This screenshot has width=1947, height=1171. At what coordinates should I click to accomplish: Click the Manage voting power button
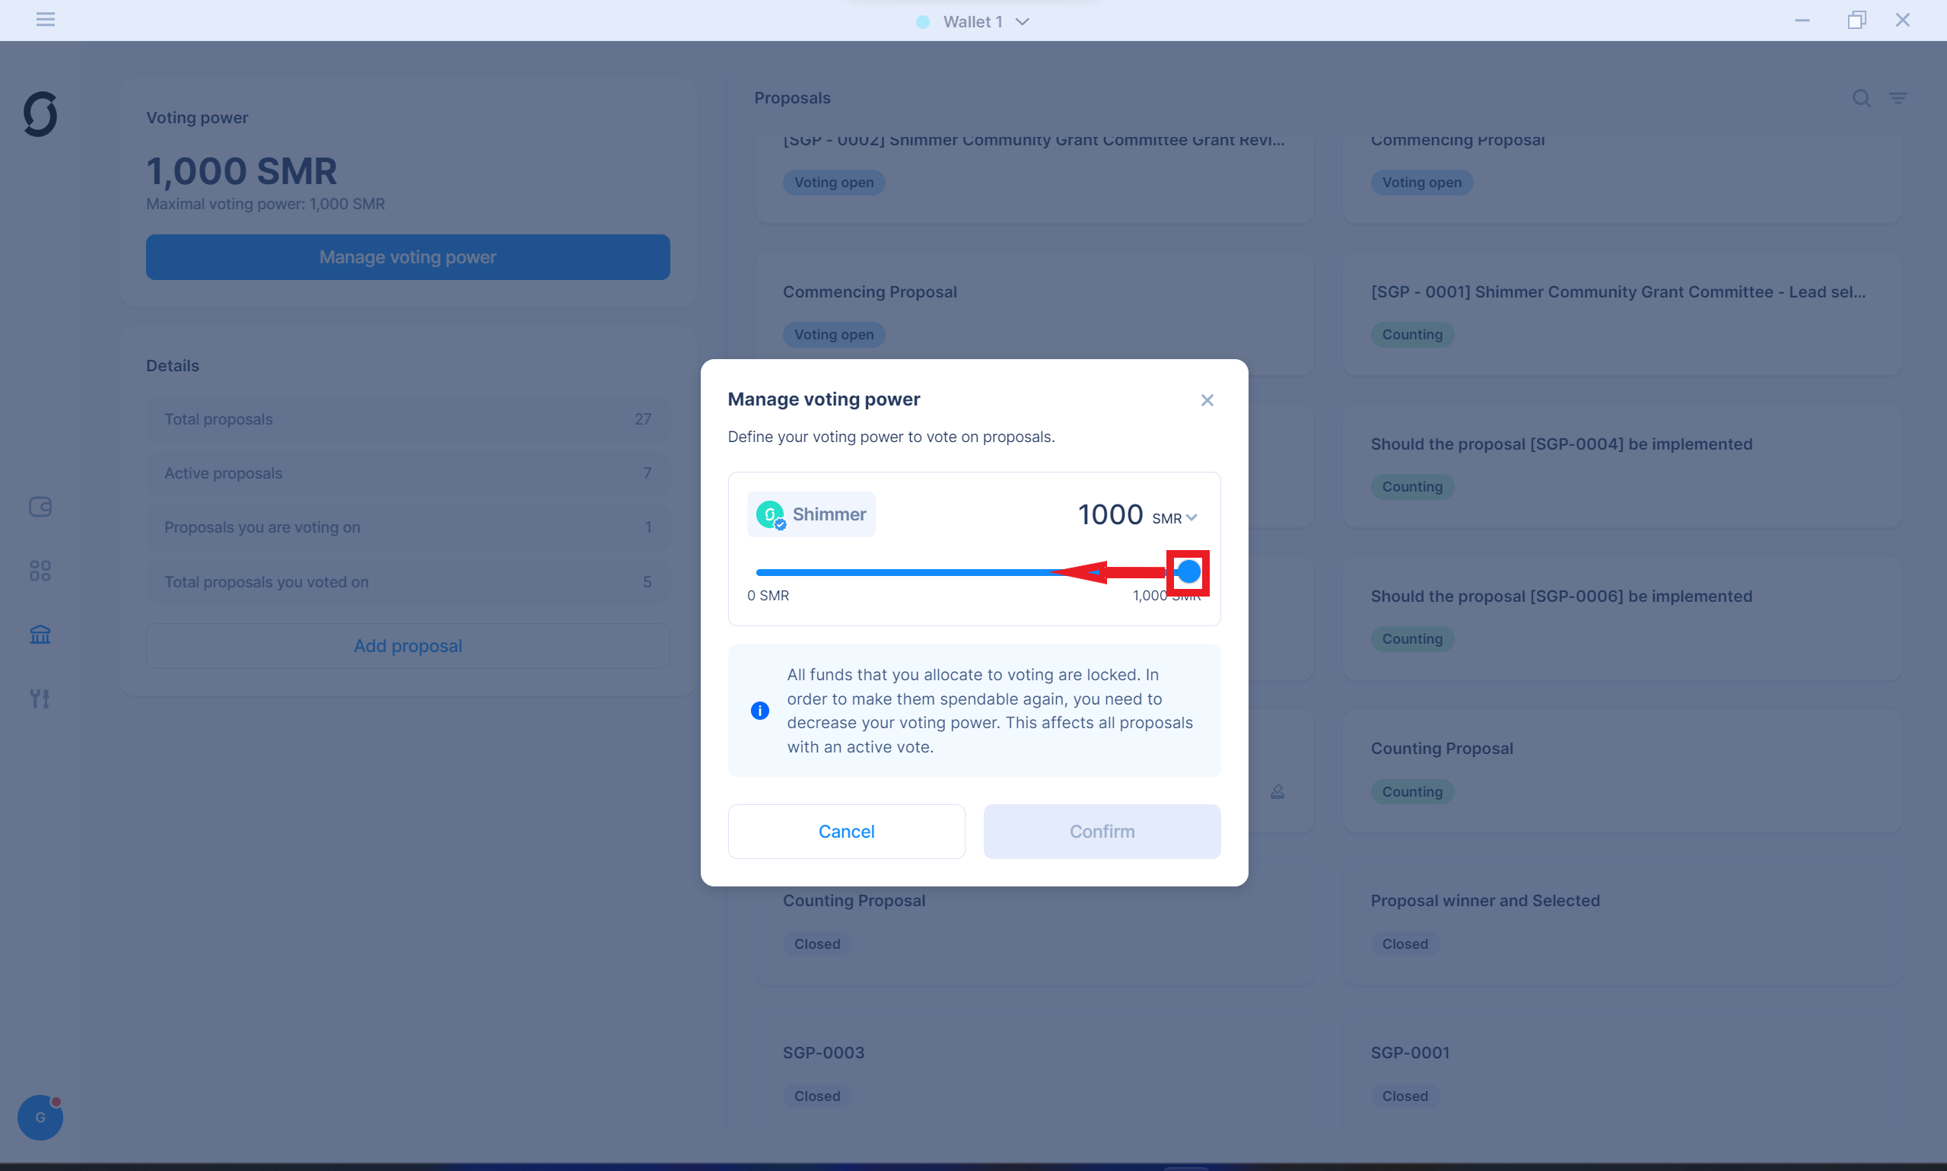point(408,257)
